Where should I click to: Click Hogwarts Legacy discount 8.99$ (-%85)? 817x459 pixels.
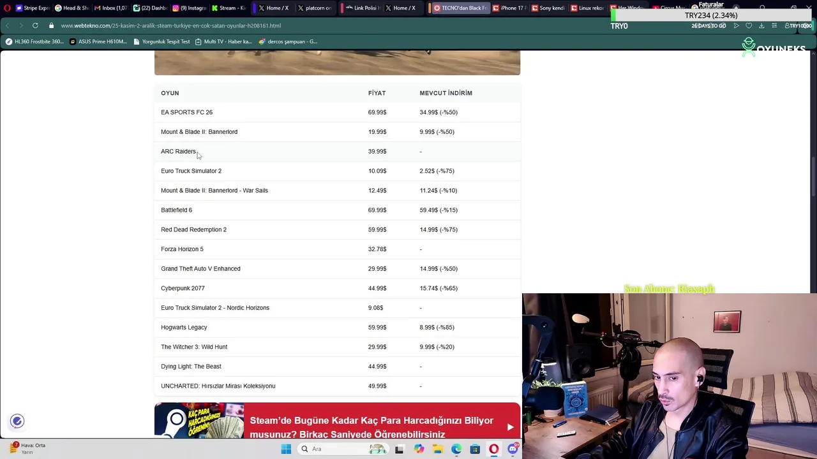pyautogui.click(x=437, y=327)
